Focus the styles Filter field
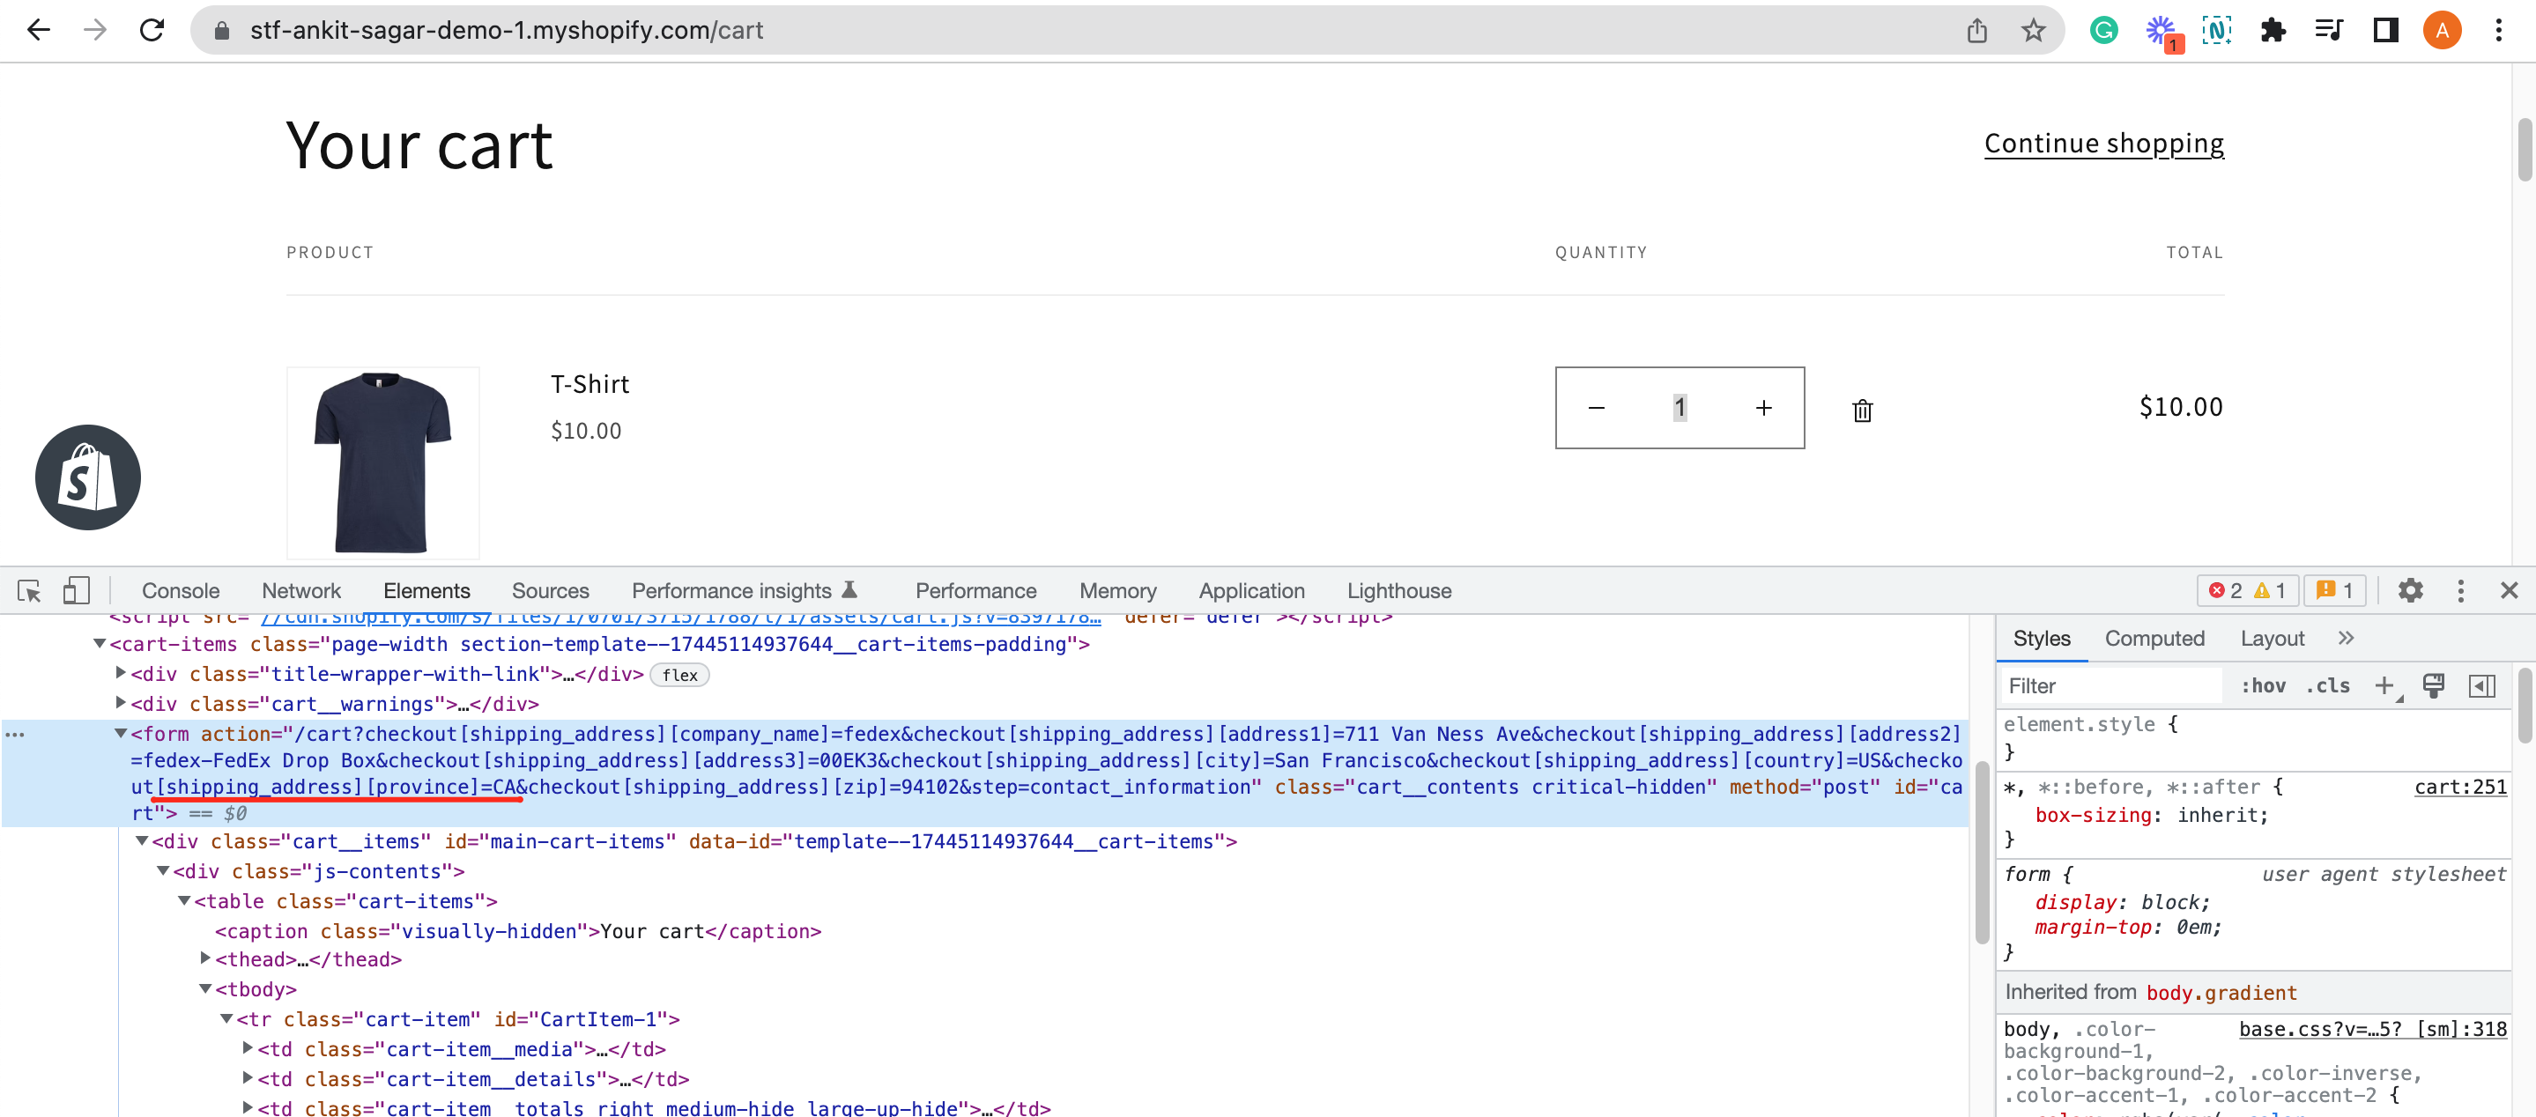 2110,686
